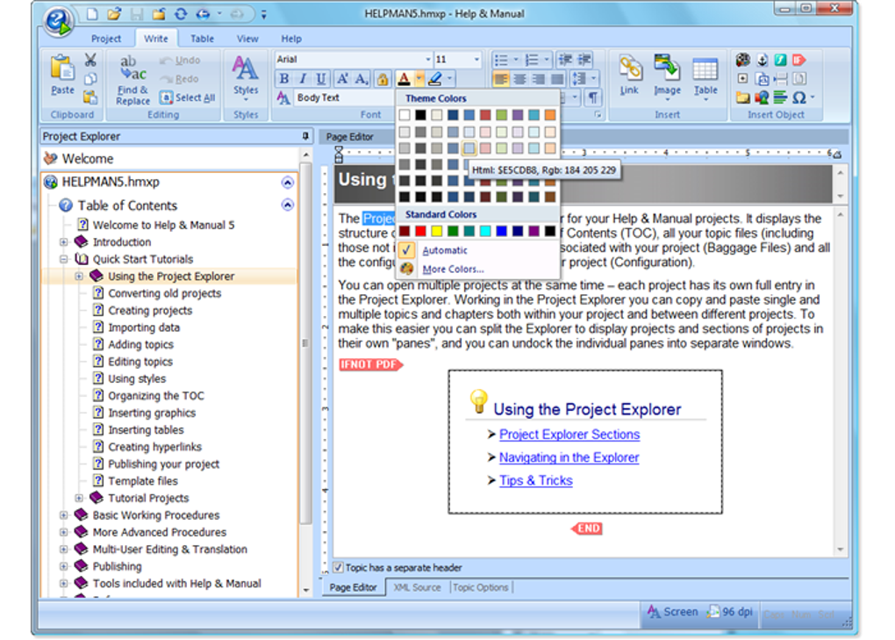Choose More Colors... in color menu

tap(454, 270)
